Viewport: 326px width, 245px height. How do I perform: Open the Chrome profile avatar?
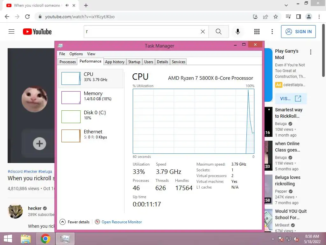pyautogui.click(x=309, y=17)
